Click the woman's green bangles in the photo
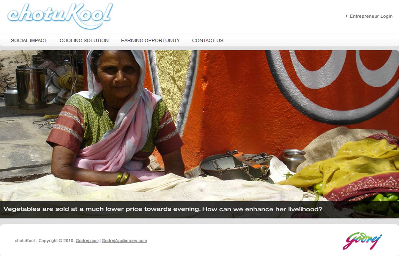Image resolution: width=399 pixels, height=256 pixels. (x=122, y=178)
